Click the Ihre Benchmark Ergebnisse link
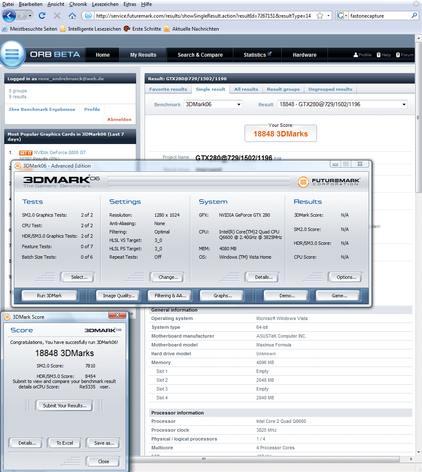 [x=42, y=109]
